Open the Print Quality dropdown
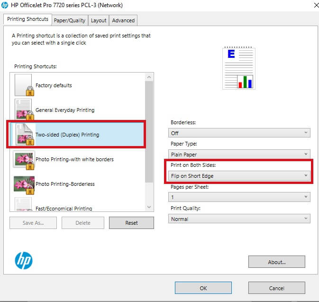319x302 pixels. coord(239,219)
